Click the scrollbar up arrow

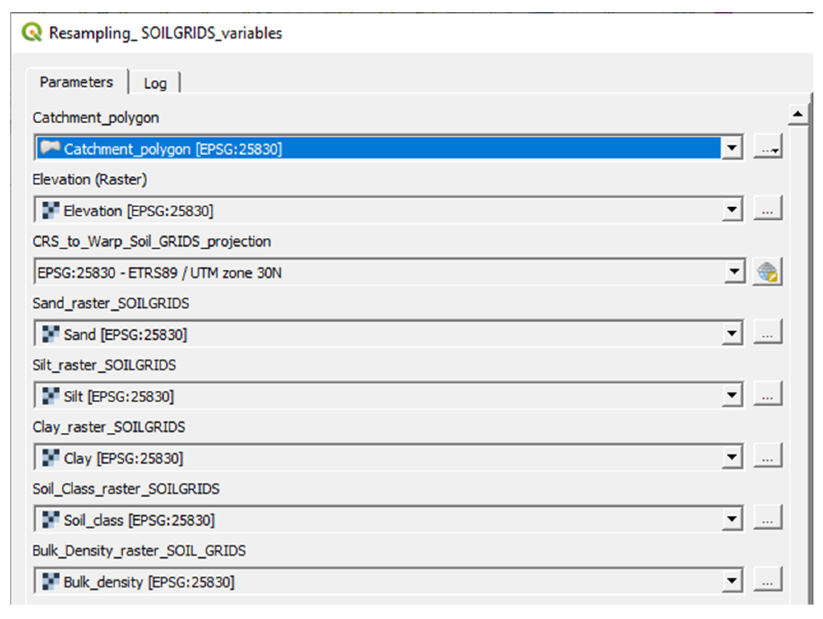(x=797, y=114)
